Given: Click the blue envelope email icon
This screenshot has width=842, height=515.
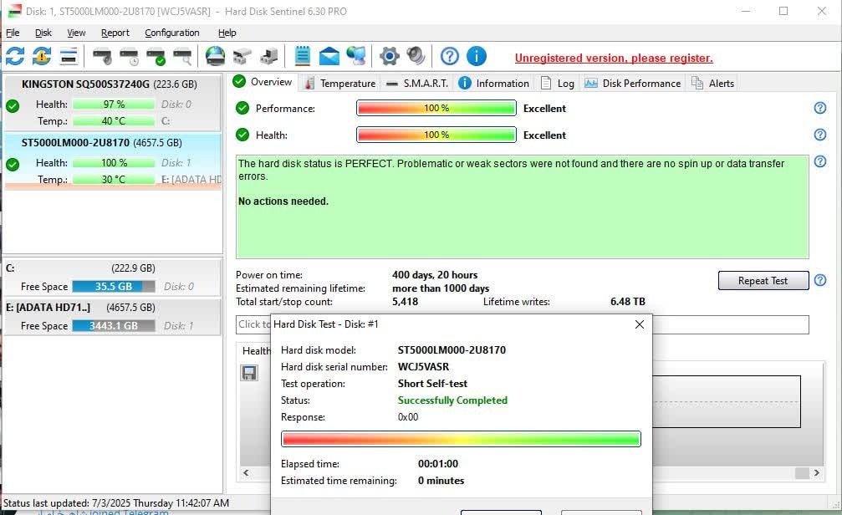Looking at the screenshot, I should point(329,56).
